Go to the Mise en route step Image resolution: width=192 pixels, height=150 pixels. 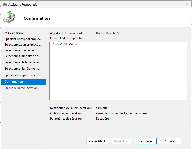tap(14, 33)
